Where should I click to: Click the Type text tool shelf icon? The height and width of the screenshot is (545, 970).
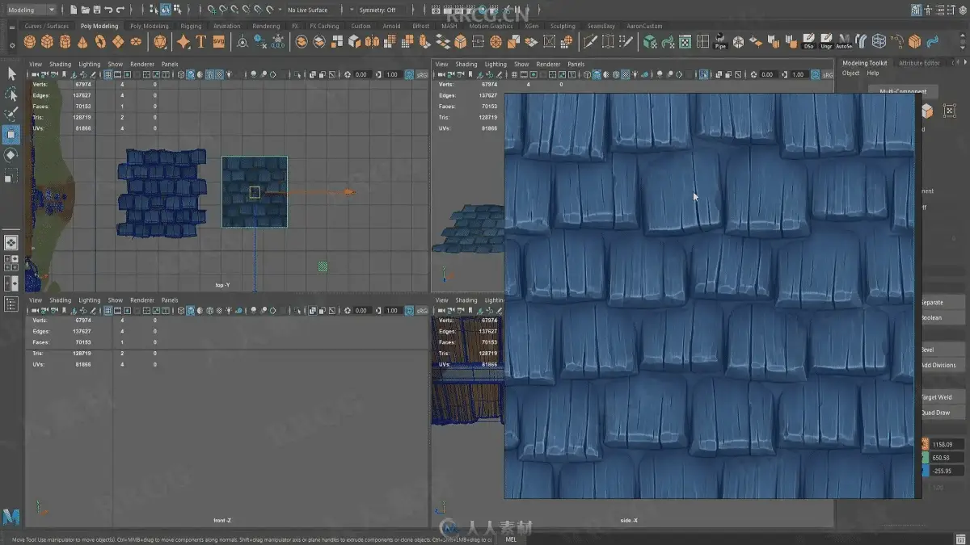tap(201, 42)
